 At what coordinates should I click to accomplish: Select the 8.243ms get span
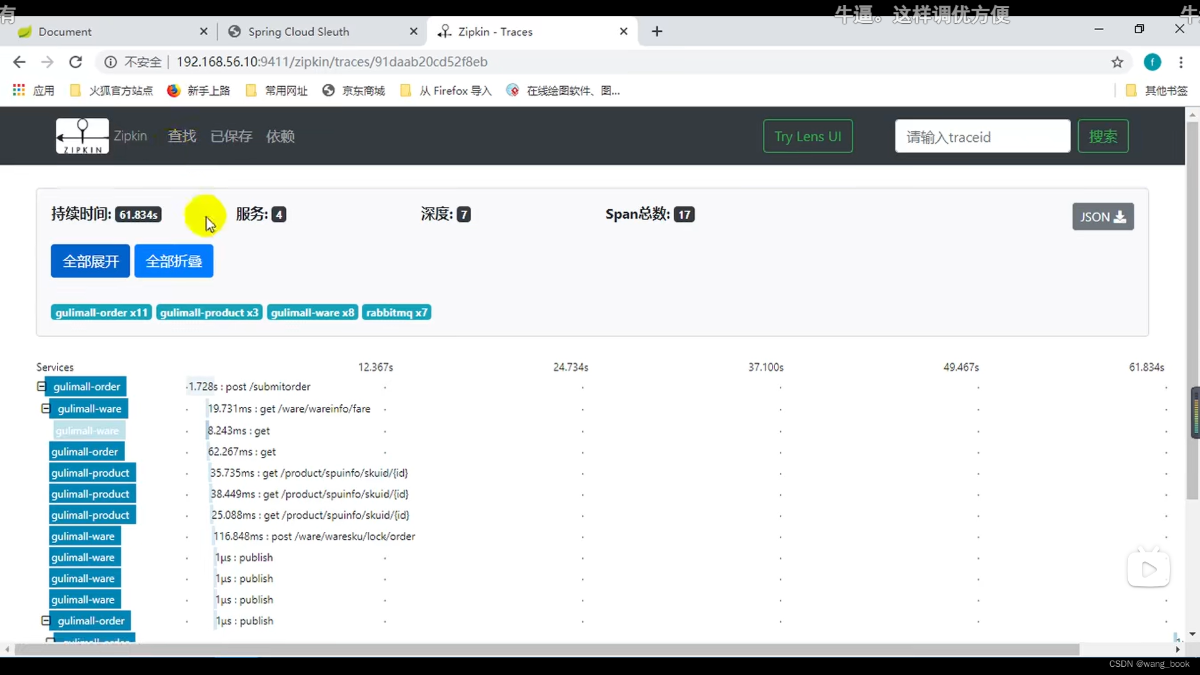coord(238,431)
